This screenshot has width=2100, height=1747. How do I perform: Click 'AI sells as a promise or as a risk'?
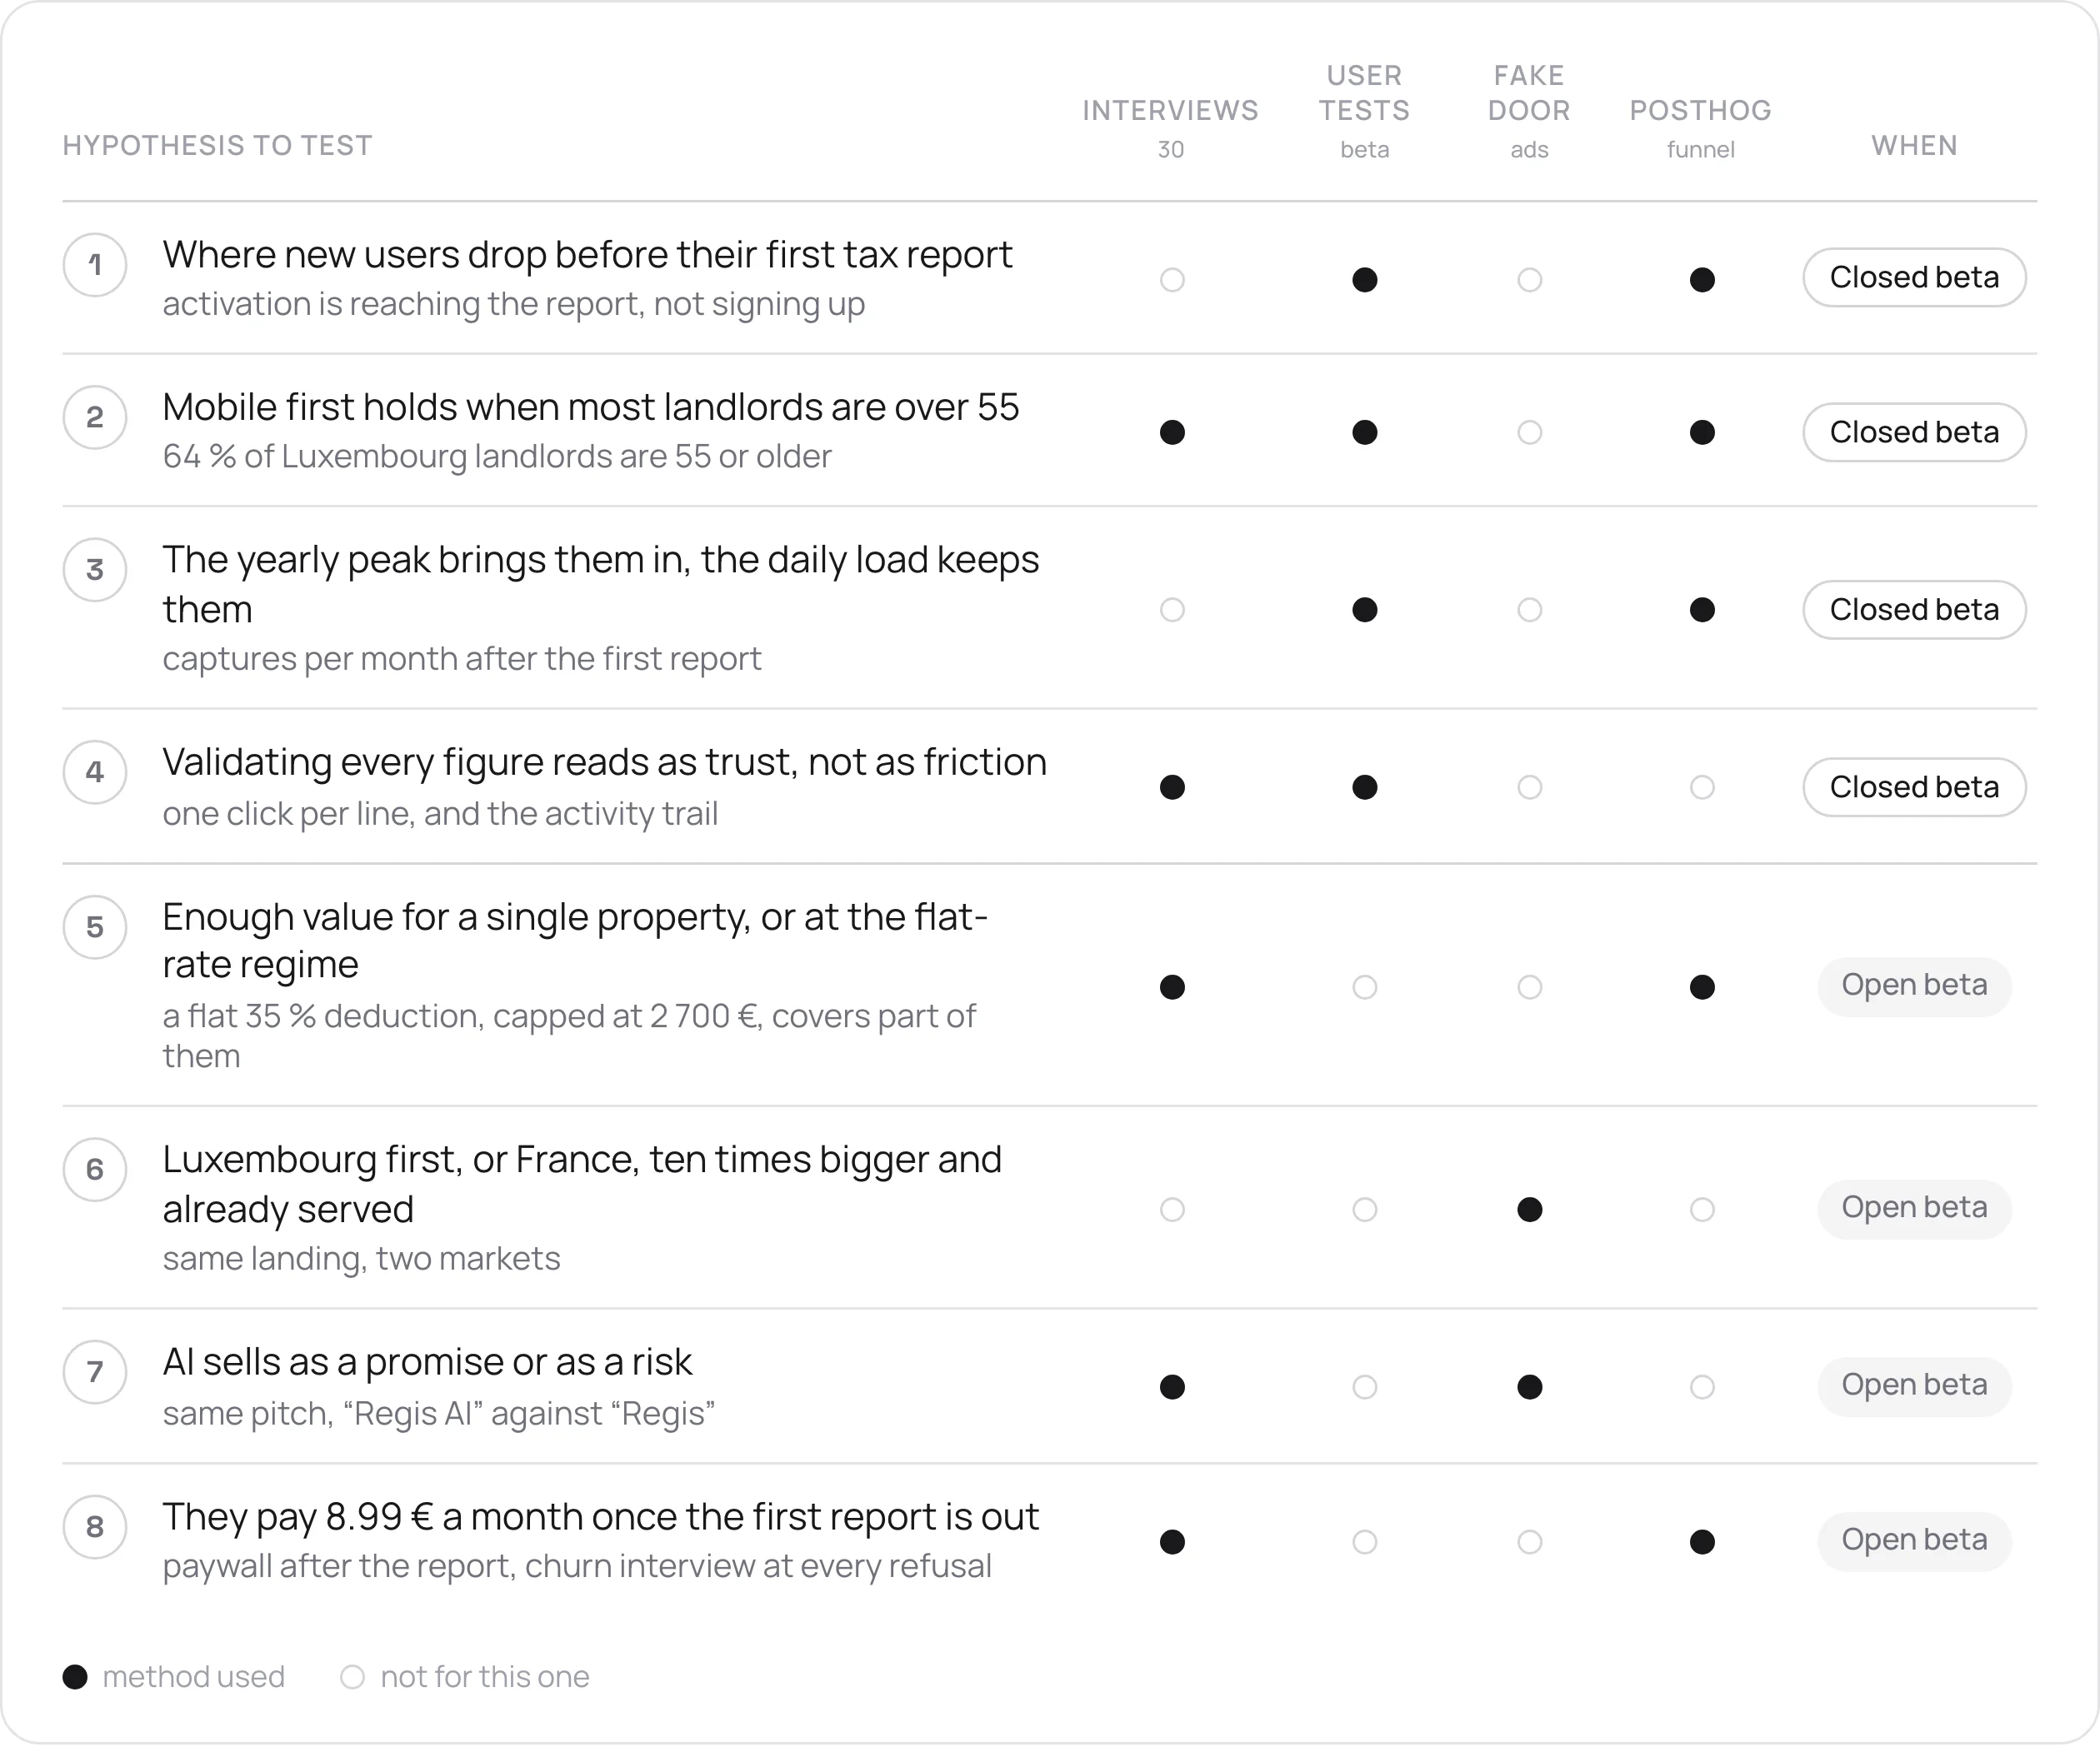[x=427, y=1362]
